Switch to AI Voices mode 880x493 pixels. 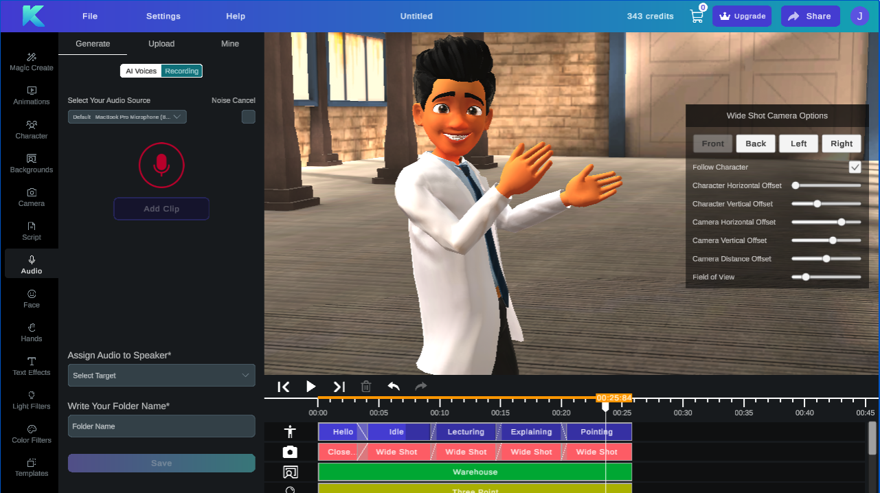coord(141,71)
